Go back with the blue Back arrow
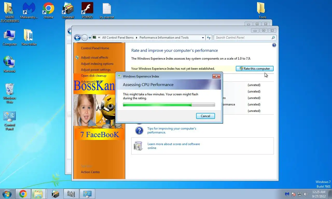 (x=77, y=38)
